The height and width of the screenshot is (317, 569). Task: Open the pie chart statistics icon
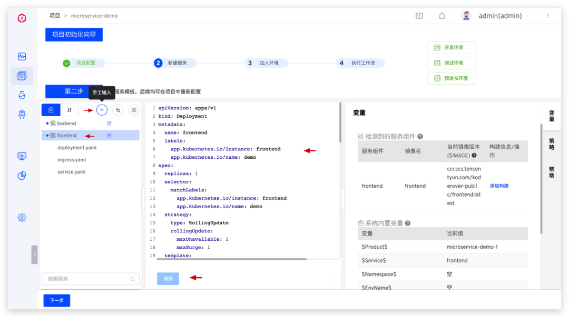[22, 176]
